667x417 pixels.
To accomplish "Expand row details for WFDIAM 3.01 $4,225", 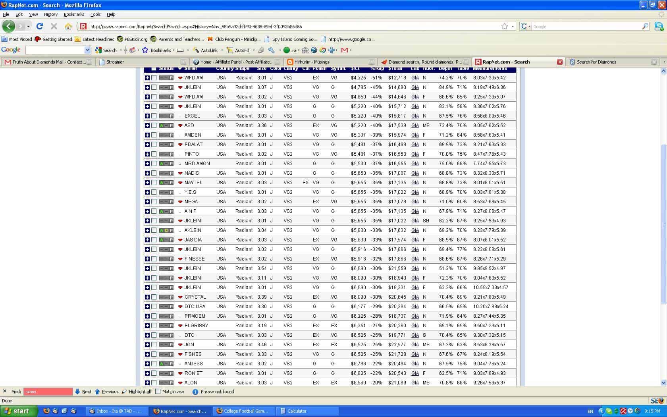I will [147, 78].
